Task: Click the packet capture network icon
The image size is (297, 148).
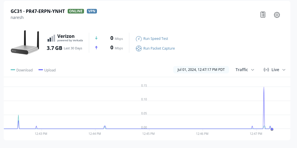Action: click(x=139, y=48)
